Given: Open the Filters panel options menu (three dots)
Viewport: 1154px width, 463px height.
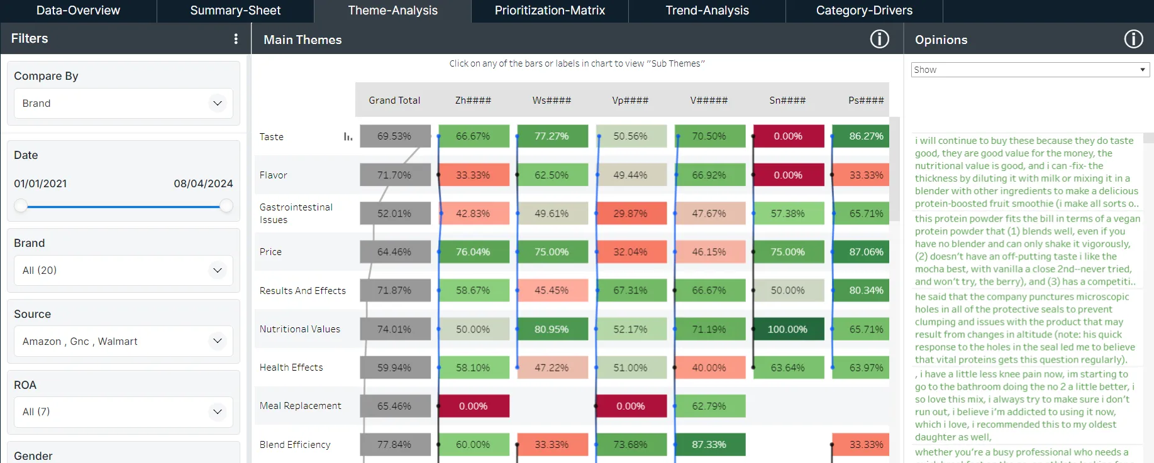Looking at the screenshot, I should coord(236,38).
